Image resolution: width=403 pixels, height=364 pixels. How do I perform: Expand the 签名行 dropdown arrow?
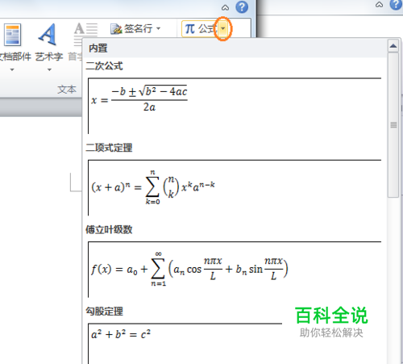point(158,28)
